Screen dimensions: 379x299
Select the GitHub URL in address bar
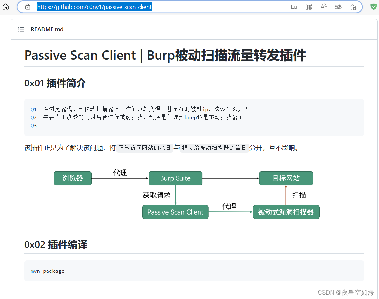94,7
